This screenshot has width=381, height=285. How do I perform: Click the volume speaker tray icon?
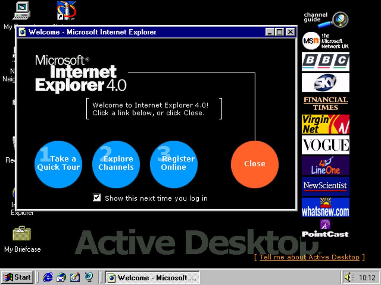pos(349,277)
